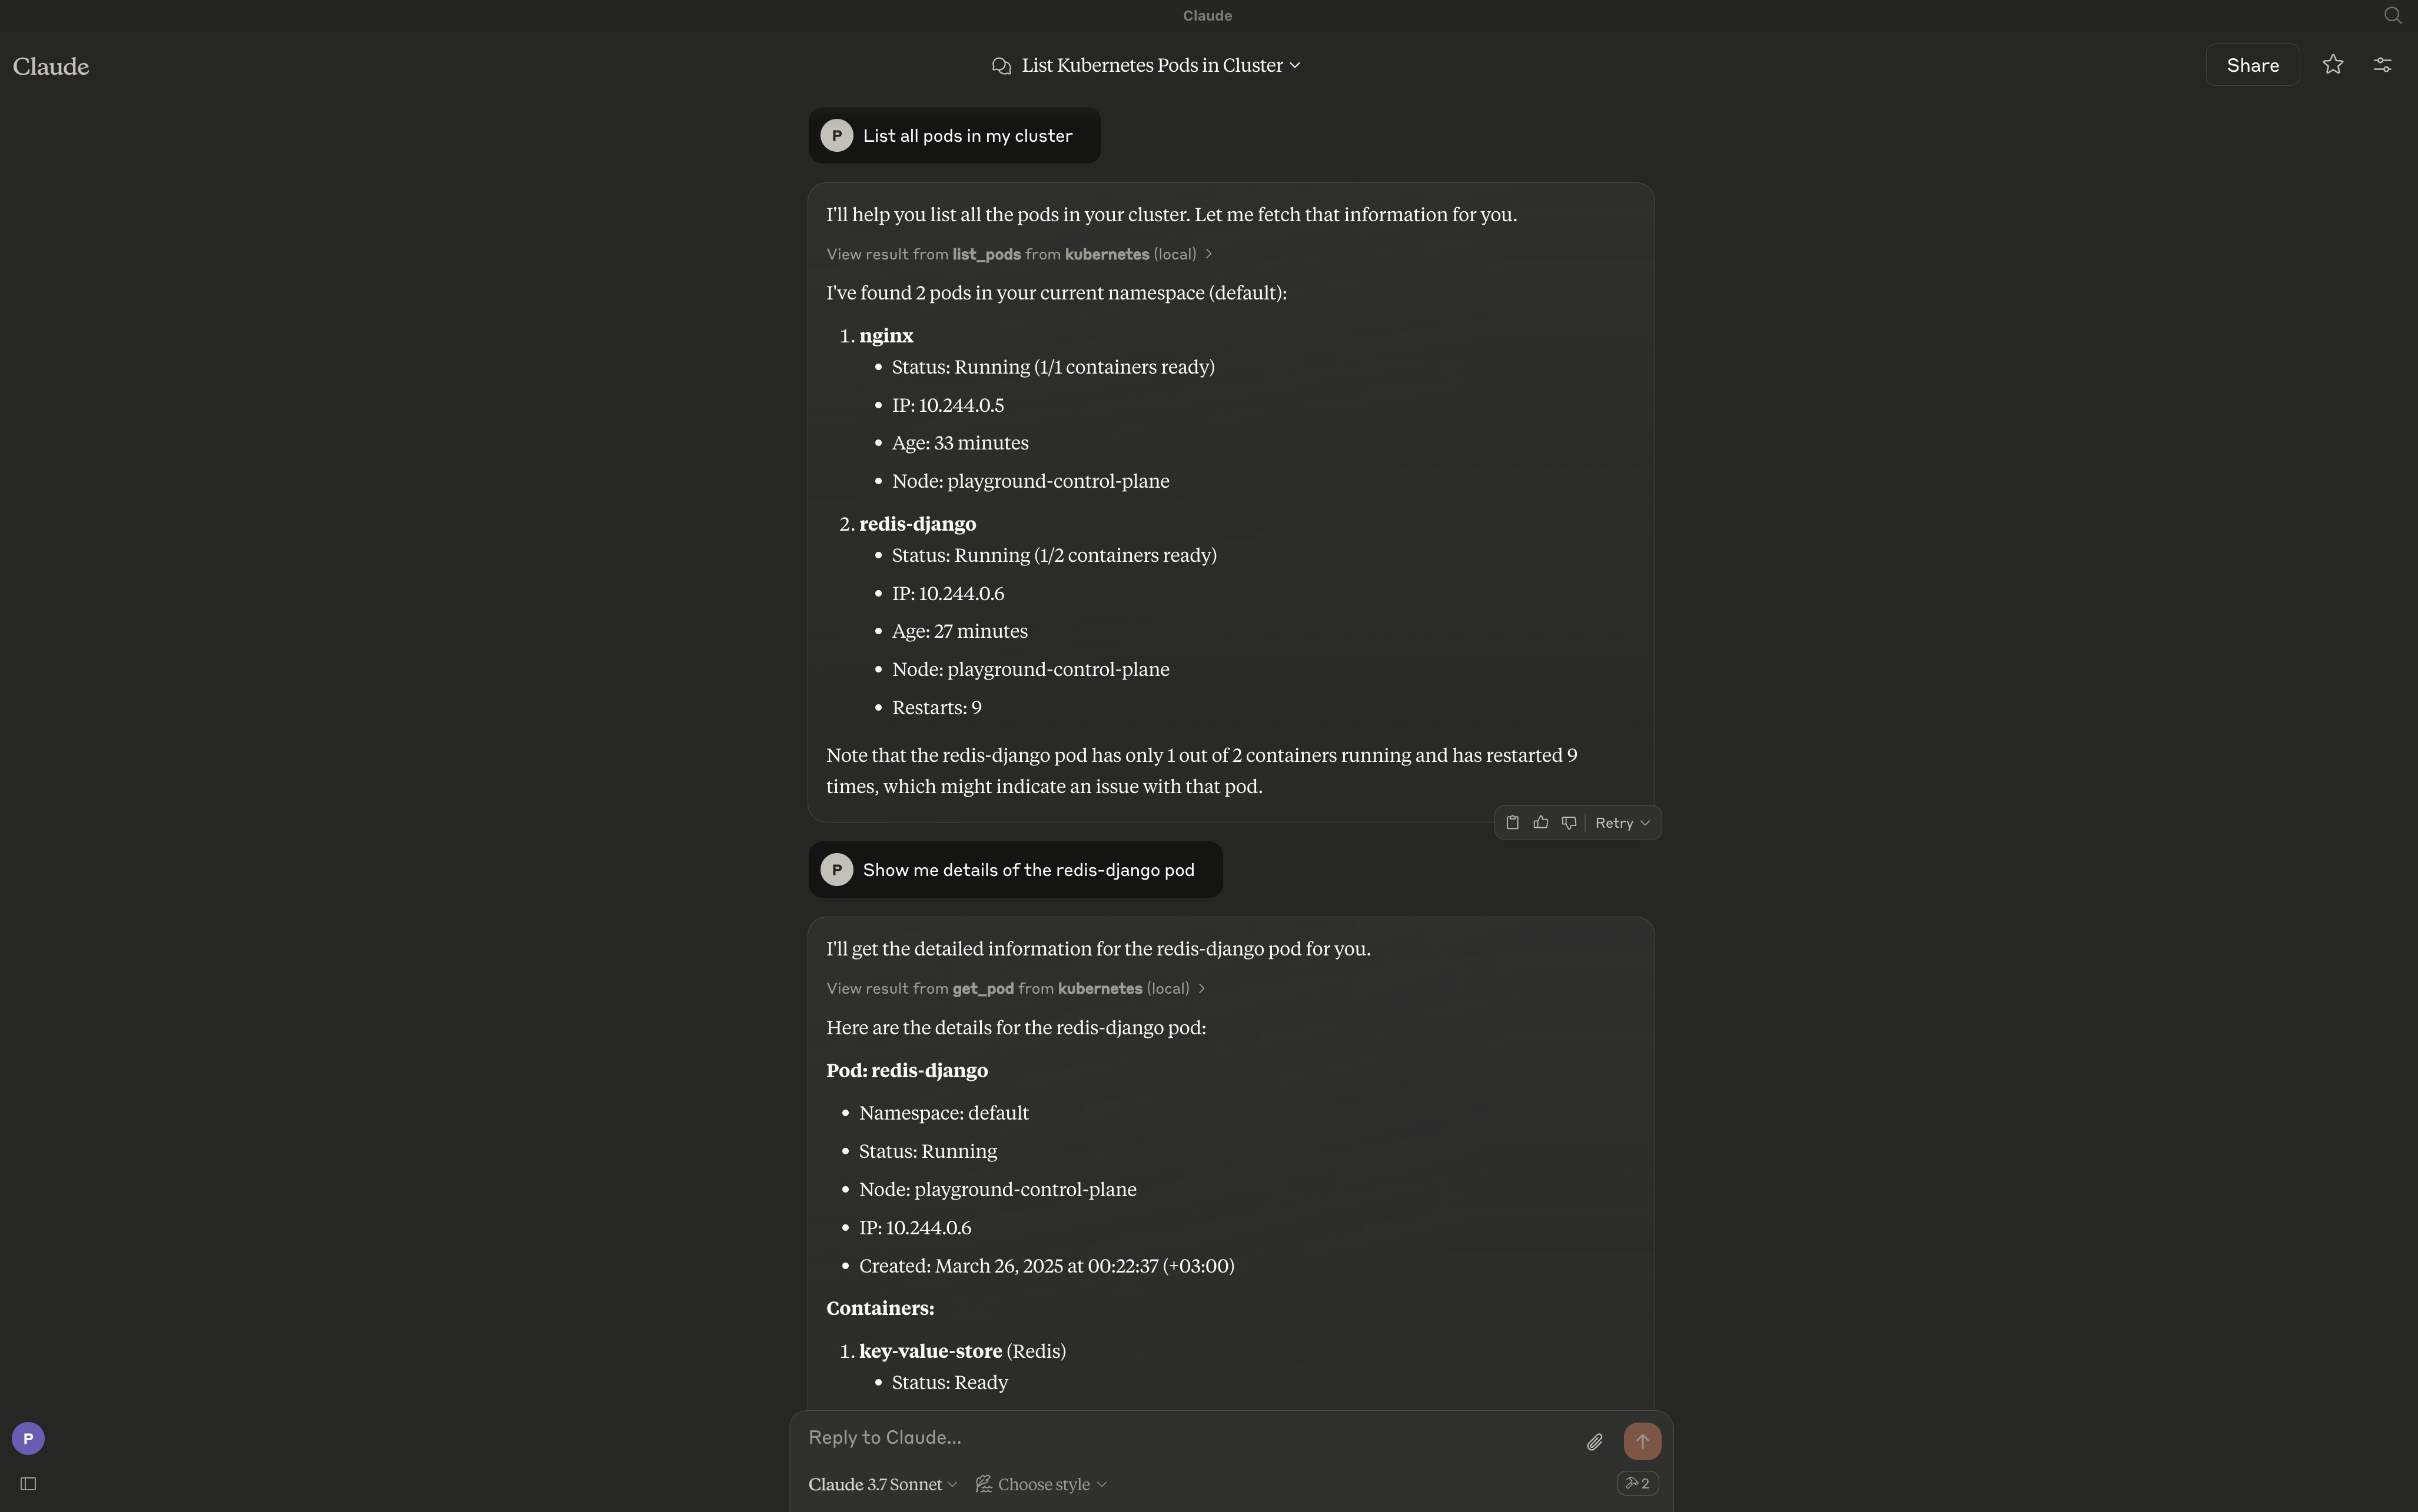
Task: Rate the response with thumbs down
Action: tap(1567, 821)
